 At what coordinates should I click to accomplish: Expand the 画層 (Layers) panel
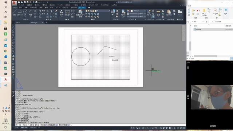(93, 19)
